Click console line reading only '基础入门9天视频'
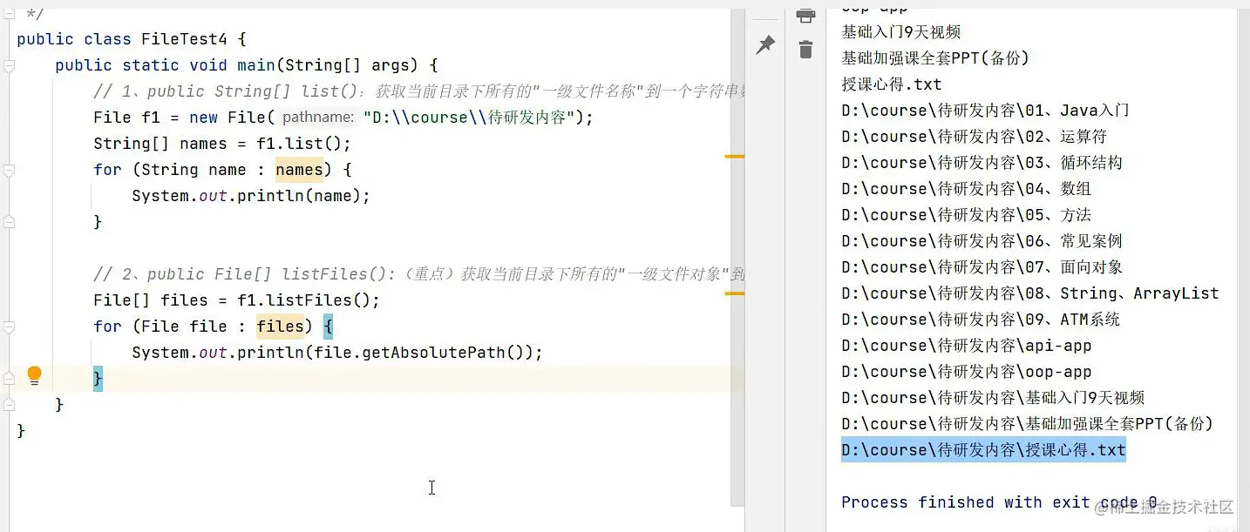The height and width of the screenshot is (532, 1250). click(x=901, y=32)
